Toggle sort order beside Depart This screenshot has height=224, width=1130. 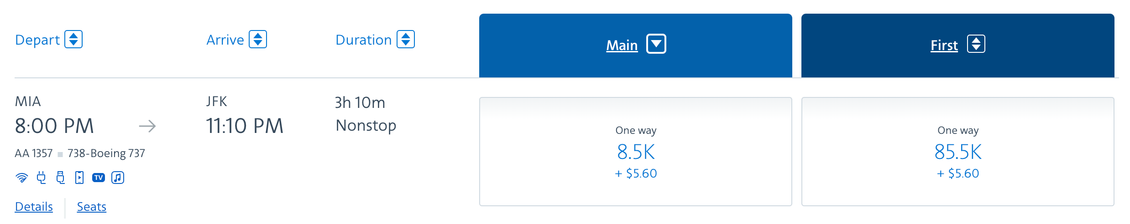point(73,39)
